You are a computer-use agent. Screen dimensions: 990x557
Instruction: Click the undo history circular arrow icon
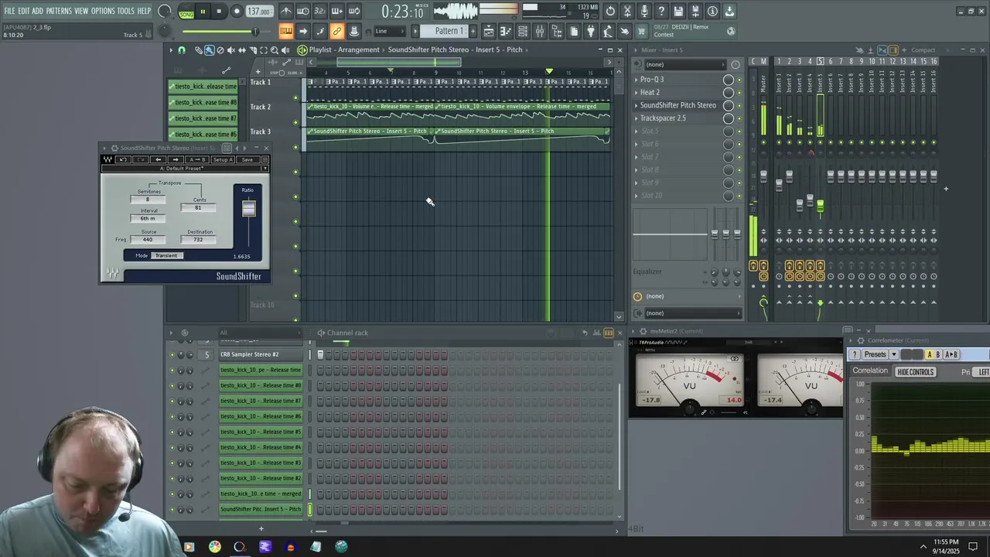(x=610, y=12)
